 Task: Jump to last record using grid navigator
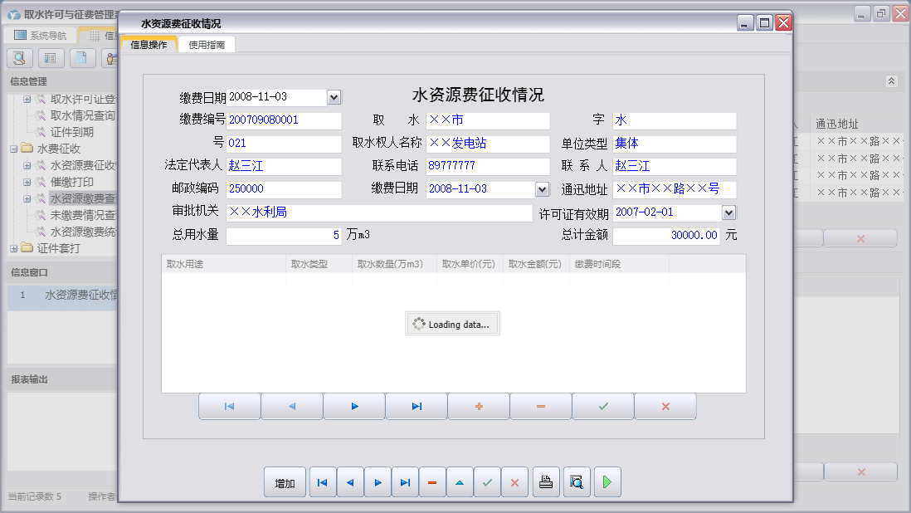417,407
